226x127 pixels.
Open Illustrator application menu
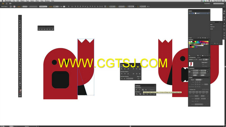point(8,1)
